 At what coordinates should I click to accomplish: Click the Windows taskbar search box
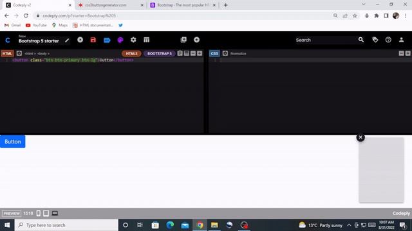[x=66, y=225]
